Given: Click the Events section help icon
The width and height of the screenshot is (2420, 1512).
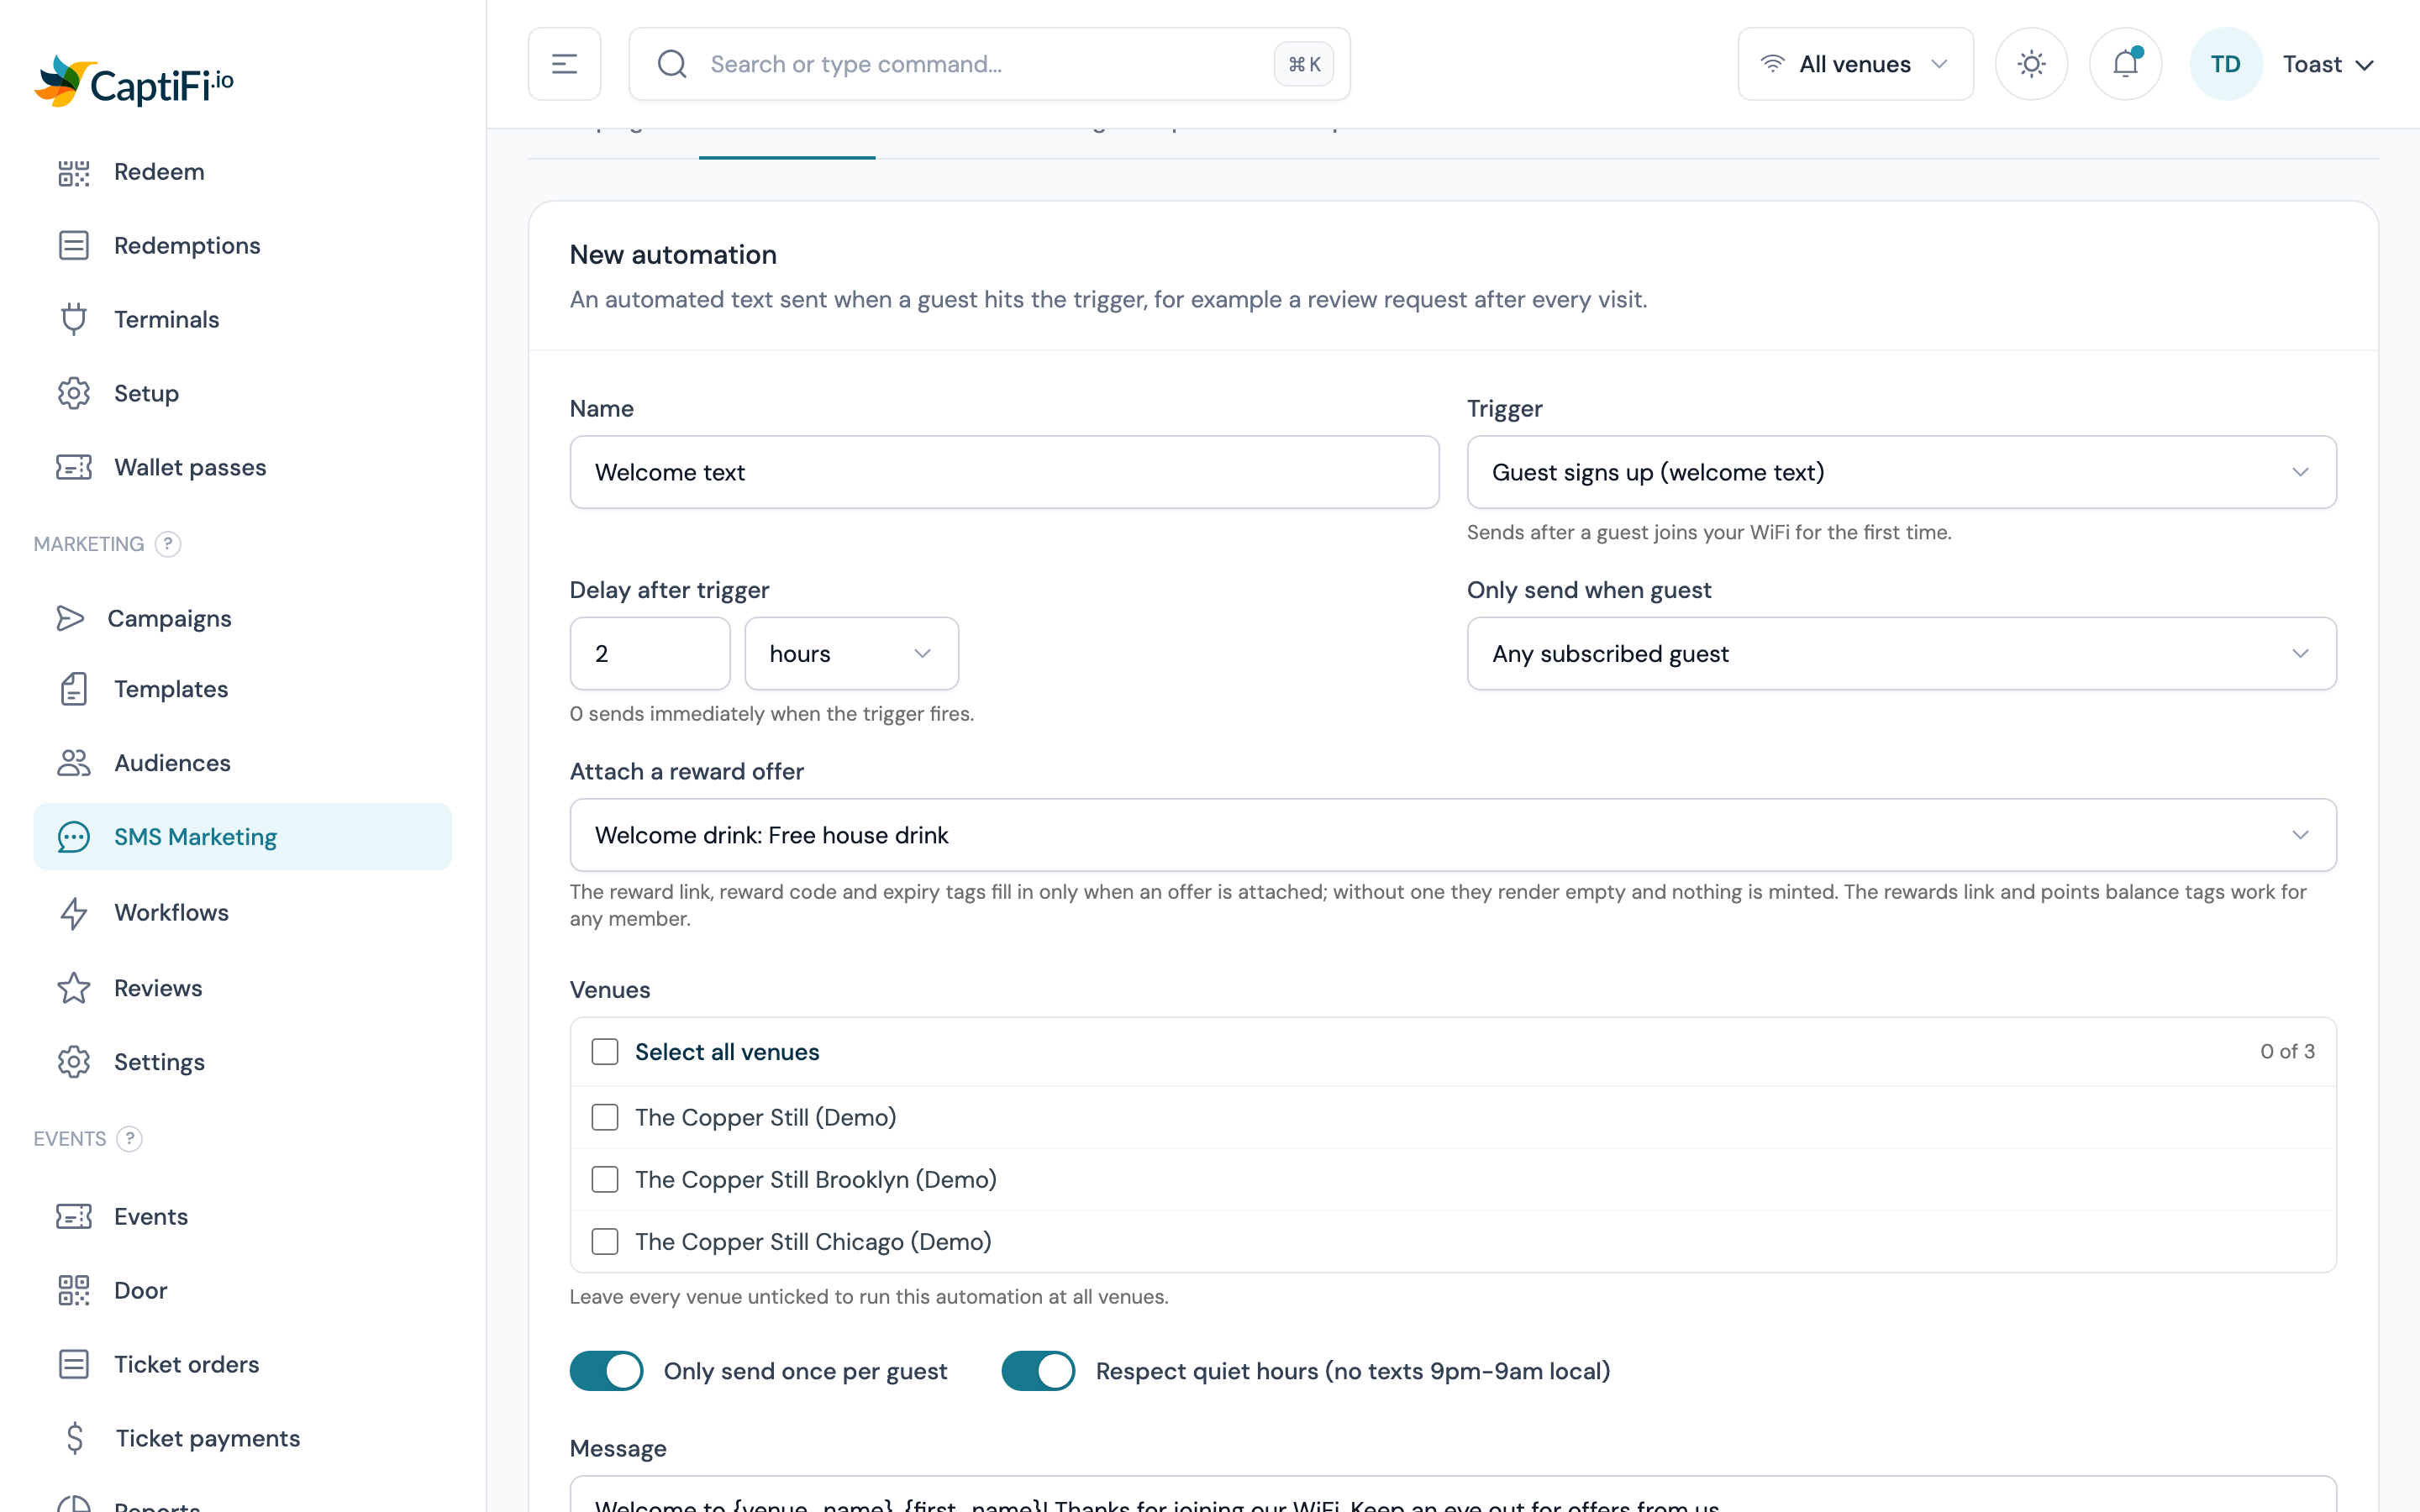Looking at the screenshot, I should 129,1139.
